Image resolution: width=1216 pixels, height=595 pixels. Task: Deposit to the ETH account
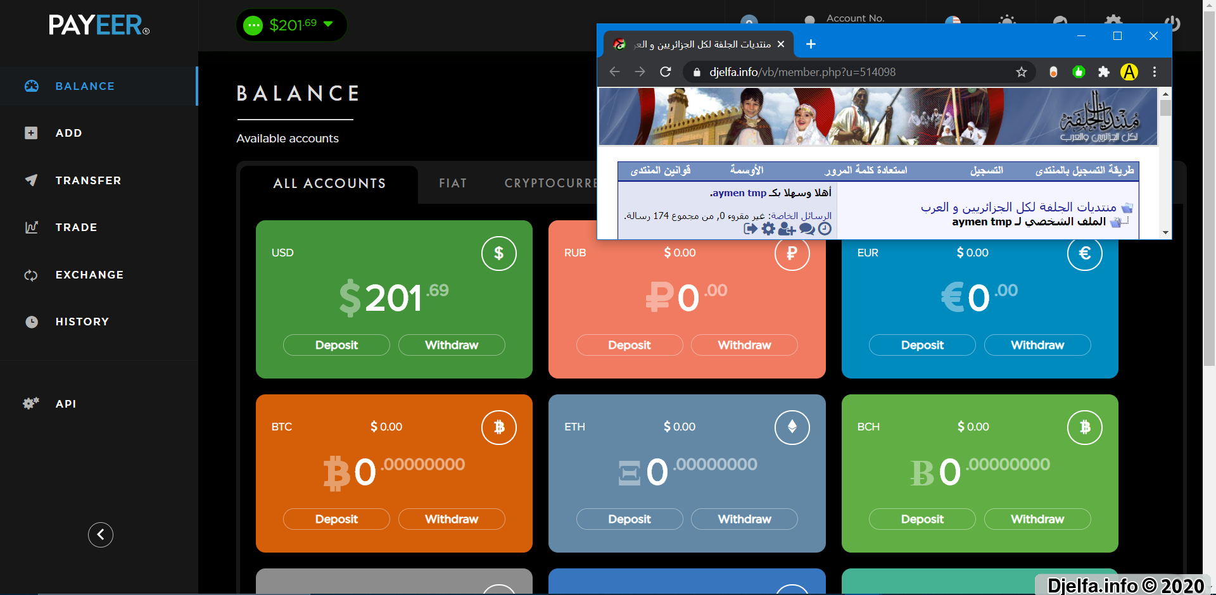click(630, 519)
